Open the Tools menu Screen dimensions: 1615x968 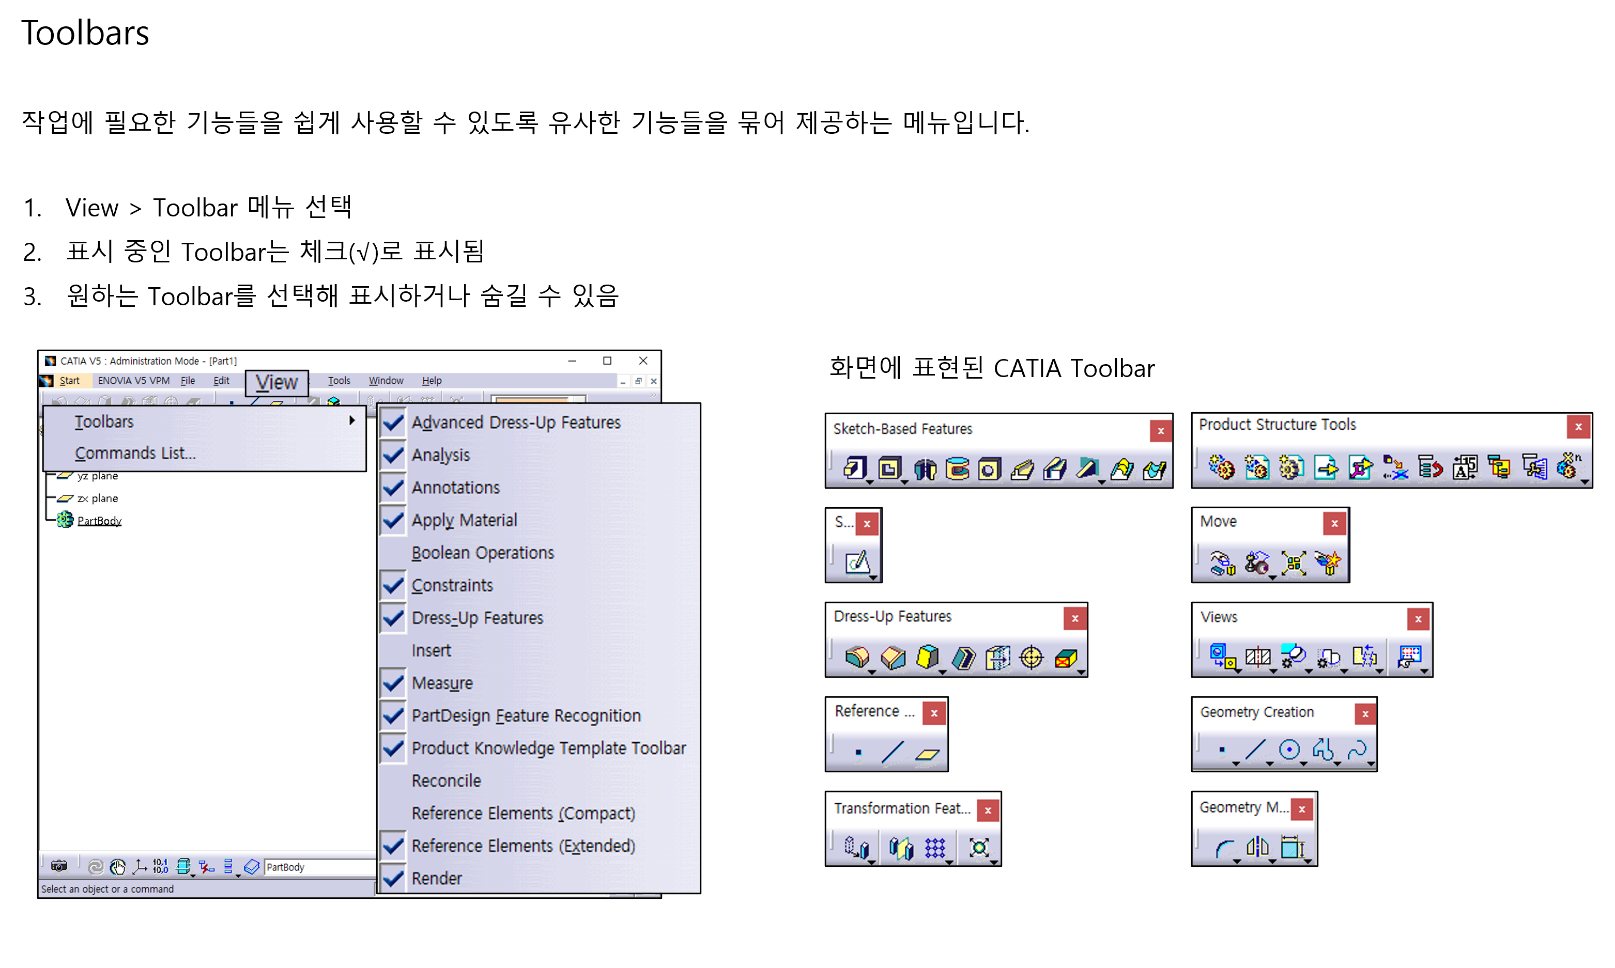tap(339, 380)
